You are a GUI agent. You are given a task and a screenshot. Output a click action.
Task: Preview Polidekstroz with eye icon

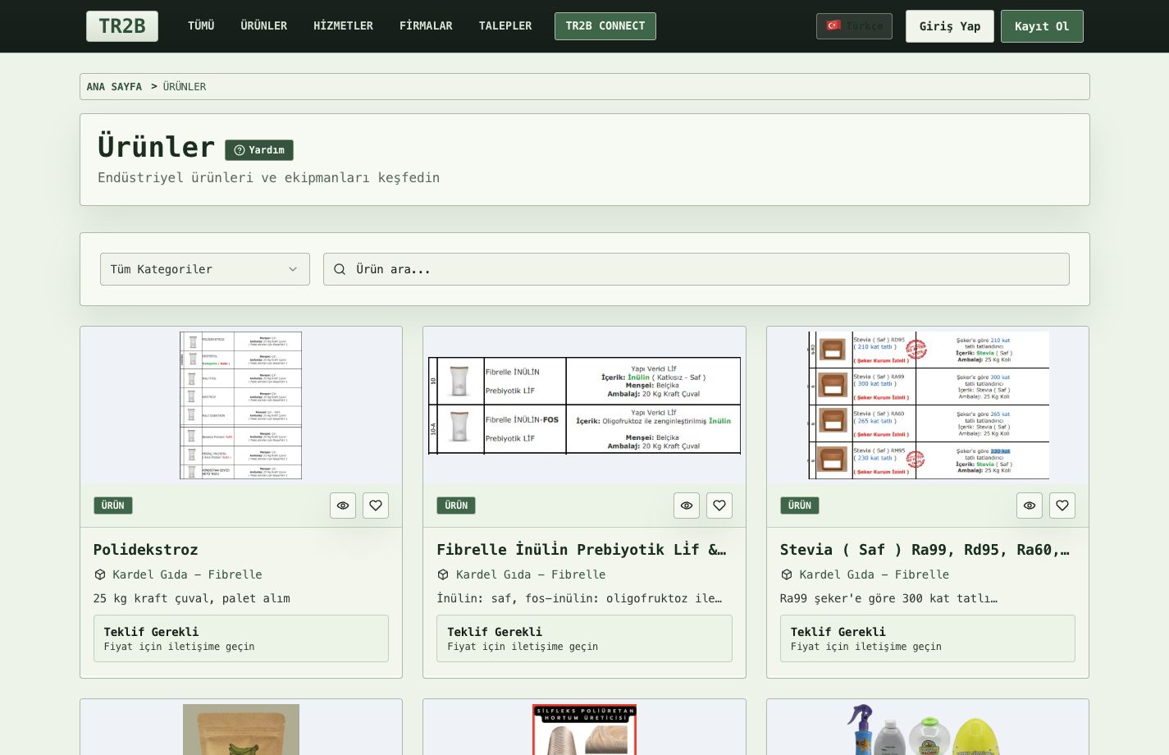tap(343, 506)
